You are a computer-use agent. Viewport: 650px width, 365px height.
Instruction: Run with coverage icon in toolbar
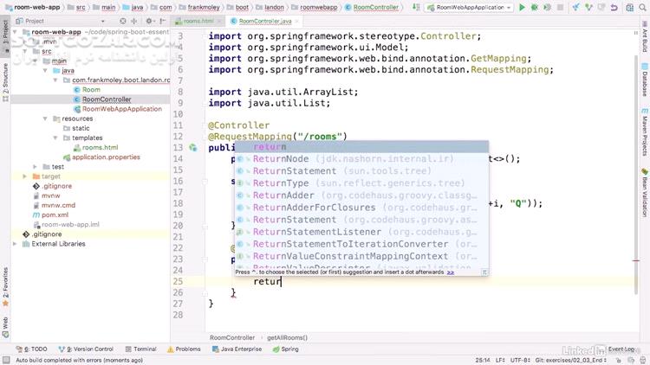point(547,7)
